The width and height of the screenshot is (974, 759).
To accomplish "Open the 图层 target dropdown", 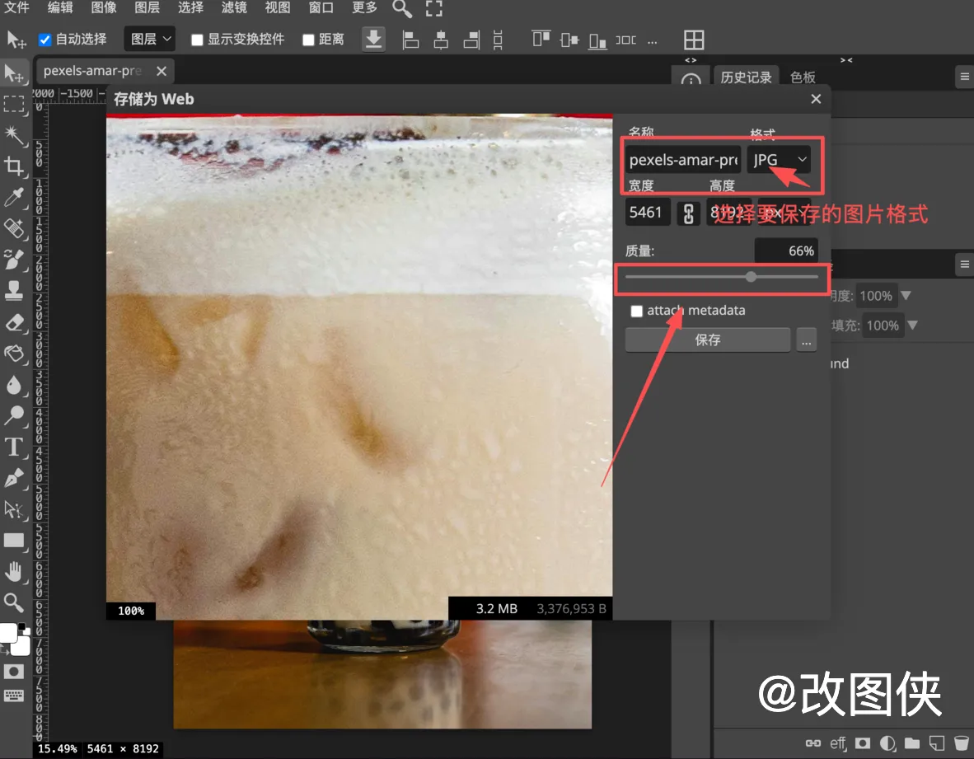I will [x=150, y=39].
